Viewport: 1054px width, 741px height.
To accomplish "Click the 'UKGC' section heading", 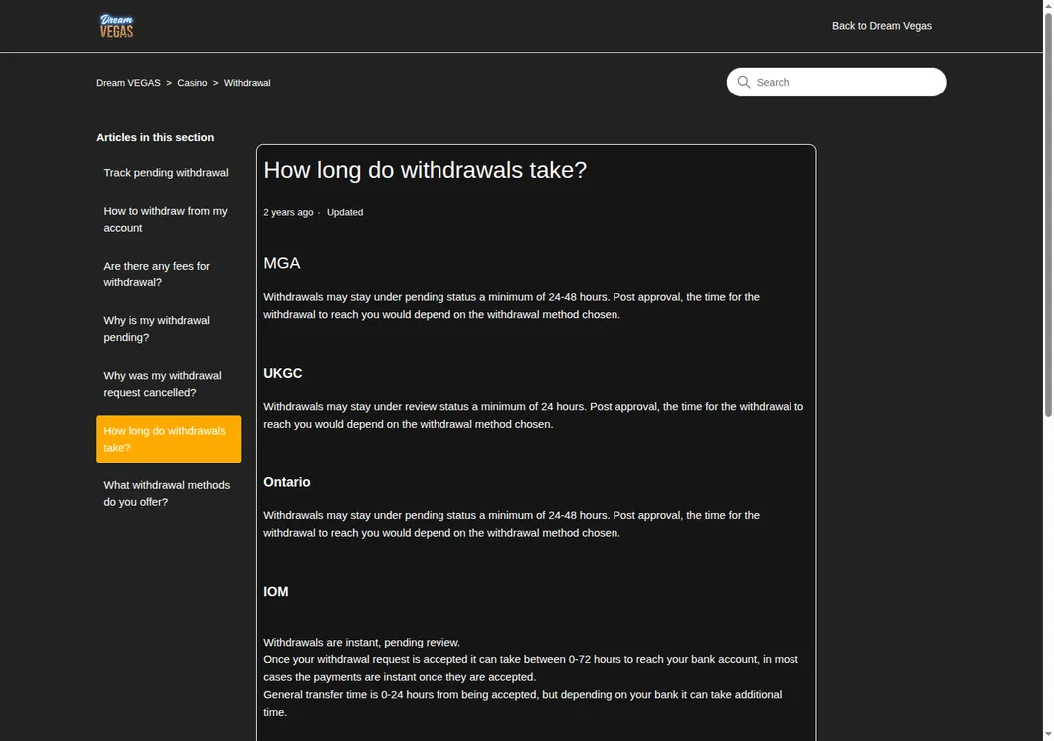I will coord(283,373).
